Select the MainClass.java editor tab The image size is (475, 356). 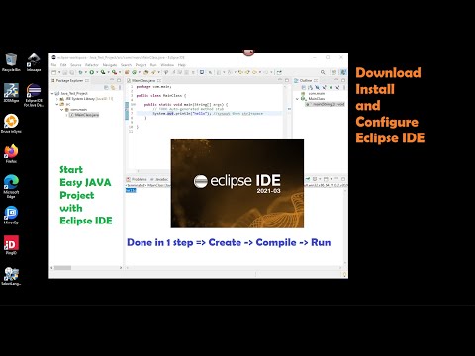pyautogui.click(x=143, y=80)
